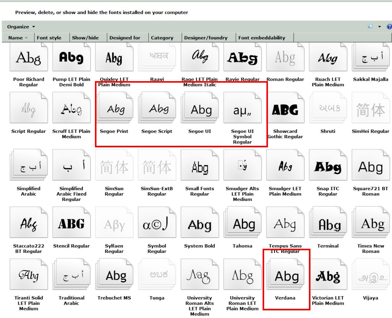
Task: Select the Terminal font family icon
Action: point(328,222)
